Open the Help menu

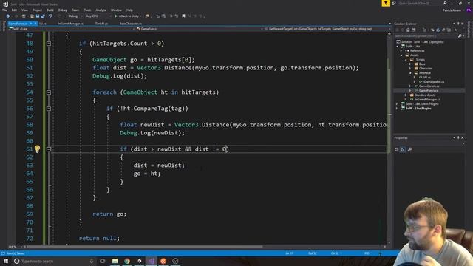point(129,10)
